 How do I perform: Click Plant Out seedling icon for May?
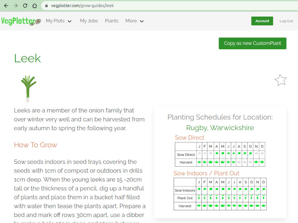(x=223, y=197)
